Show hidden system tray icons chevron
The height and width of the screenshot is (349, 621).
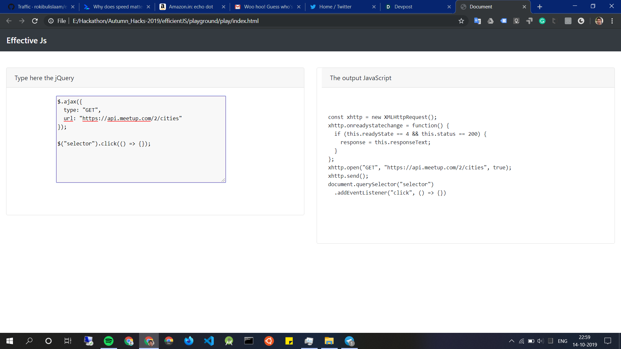point(512,341)
